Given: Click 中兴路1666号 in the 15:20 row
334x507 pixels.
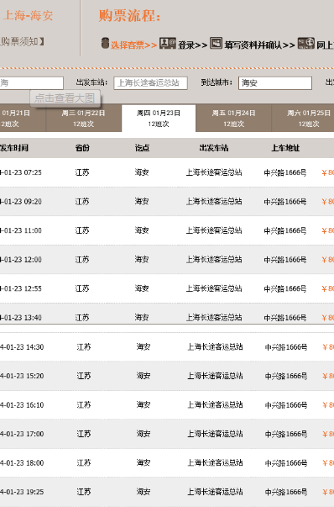Looking at the screenshot, I should (x=286, y=376).
